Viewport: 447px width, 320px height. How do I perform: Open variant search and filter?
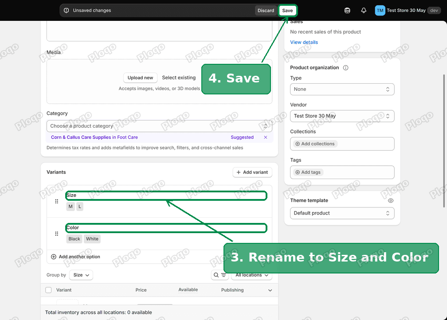point(220,275)
